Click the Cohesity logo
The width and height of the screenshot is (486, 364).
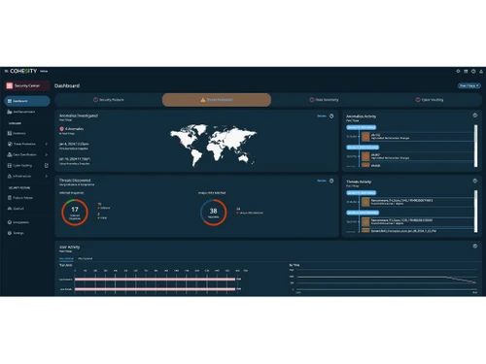coord(23,71)
